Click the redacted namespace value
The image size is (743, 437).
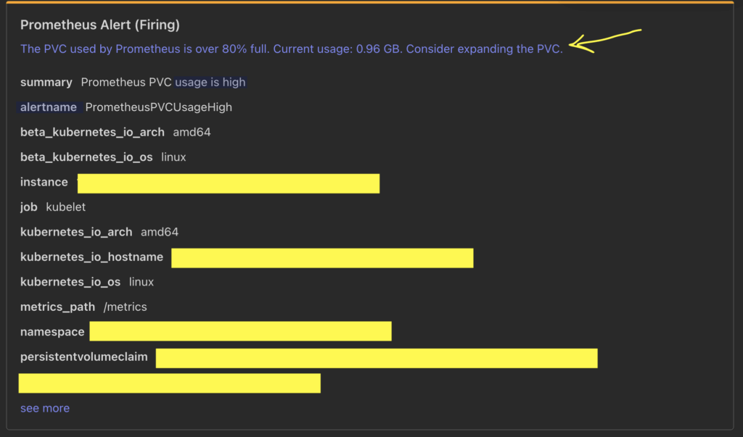click(241, 331)
